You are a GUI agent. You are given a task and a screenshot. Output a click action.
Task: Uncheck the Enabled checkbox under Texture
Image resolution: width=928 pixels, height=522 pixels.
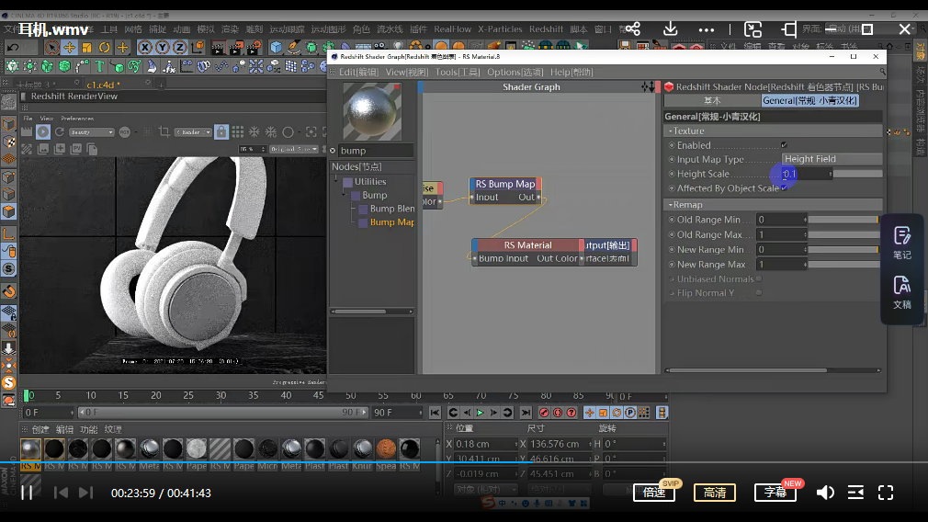click(x=784, y=145)
